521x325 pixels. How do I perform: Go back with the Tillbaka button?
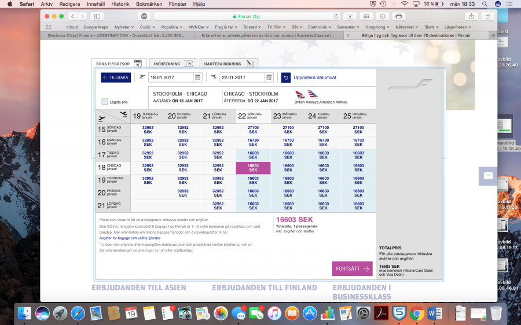pyautogui.click(x=115, y=77)
